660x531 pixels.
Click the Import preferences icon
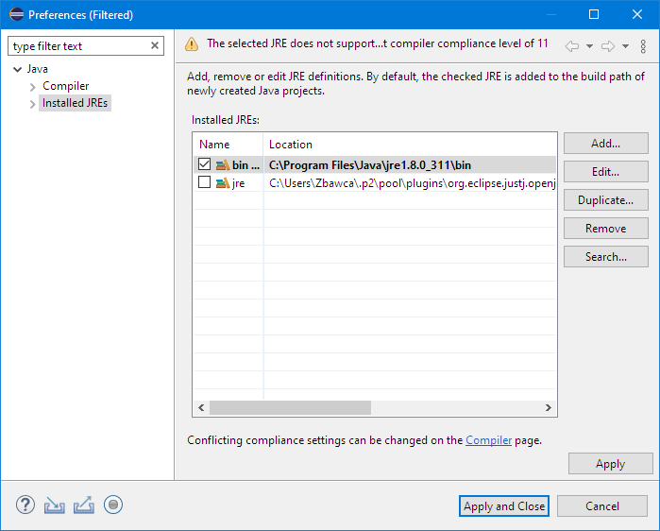point(55,505)
